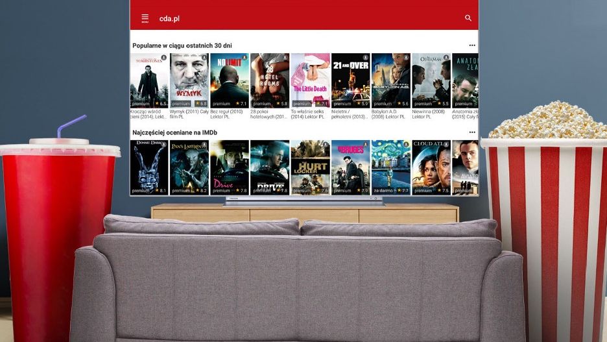Select the starry night painting poster
Image resolution: width=607 pixels, height=342 pixels.
[x=391, y=167]
